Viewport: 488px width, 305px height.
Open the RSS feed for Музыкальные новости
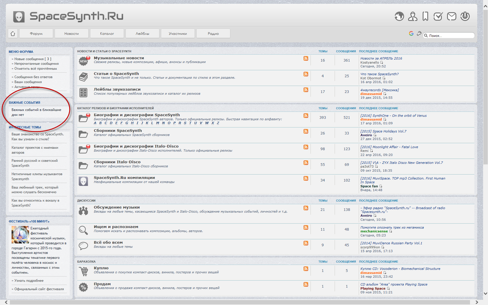coord(306,58)
